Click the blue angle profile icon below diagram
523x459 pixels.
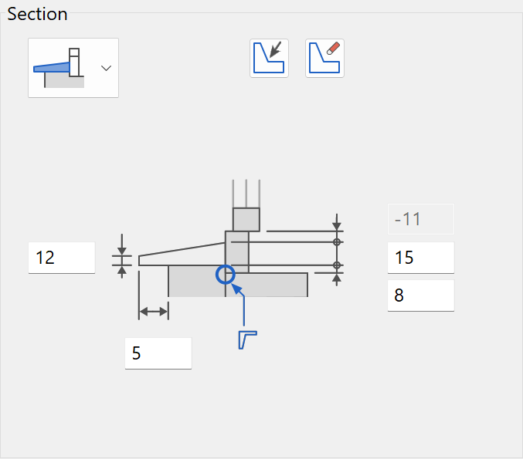tap(247, 339)
